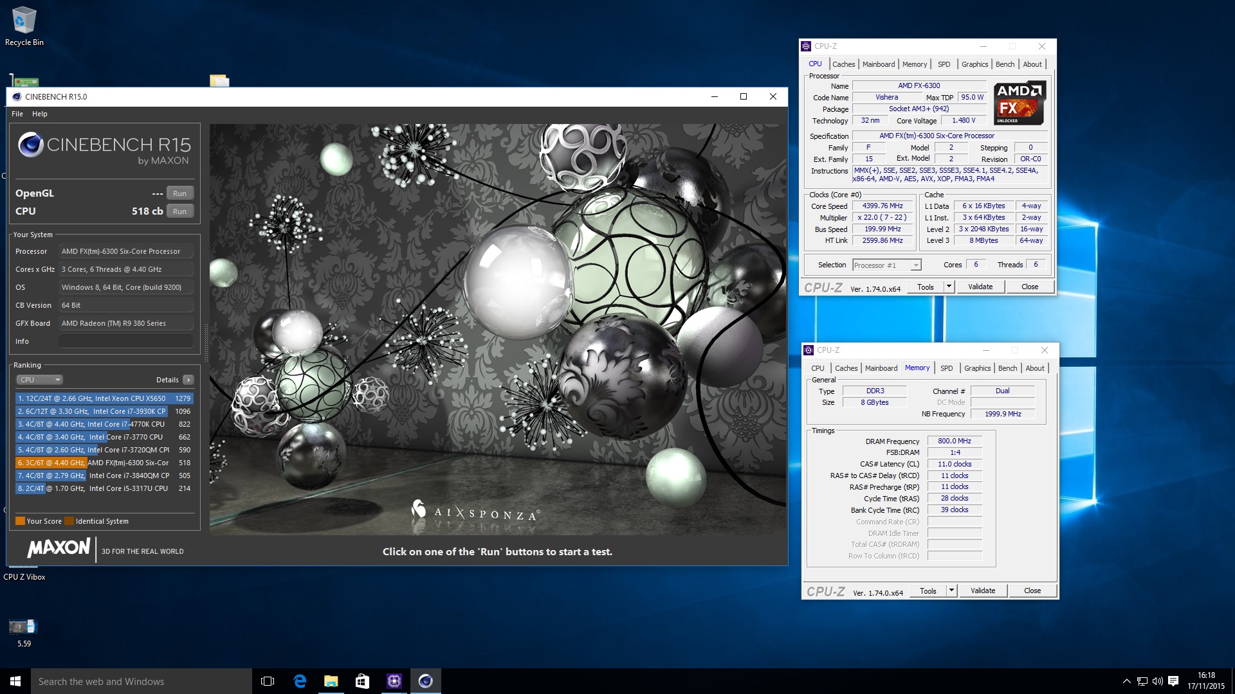Screen dimensions: 1235x694
Task: Click the MAXON logo in Cinebench
Action: pyautogui.click(x=59, y=548)
